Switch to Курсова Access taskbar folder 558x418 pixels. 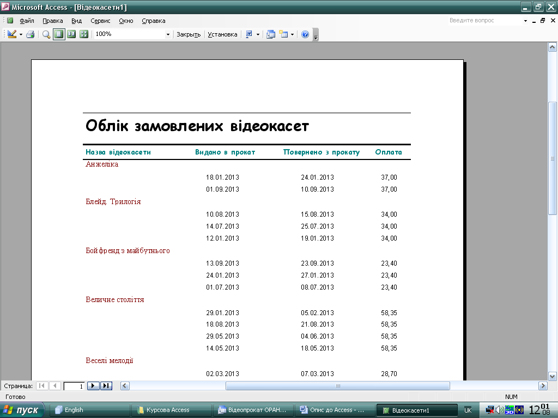(x=172, y=410)
